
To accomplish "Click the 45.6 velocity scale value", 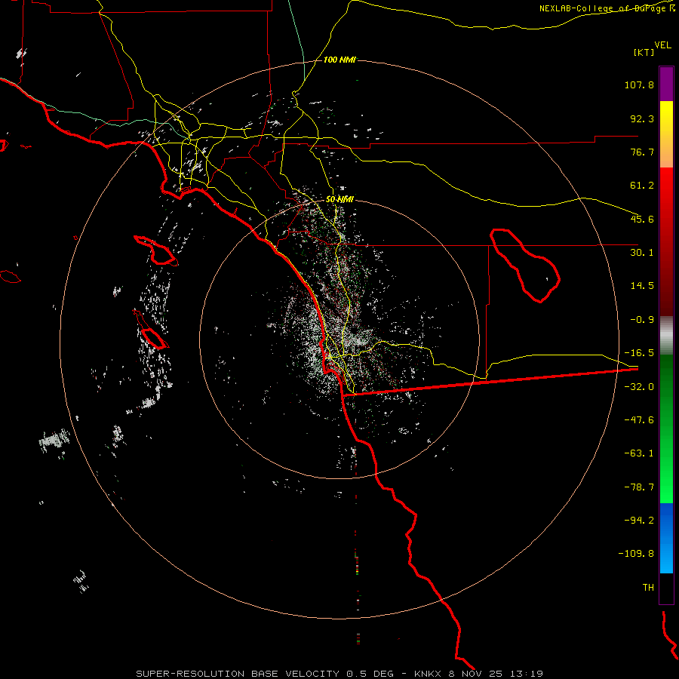I will click(x=642, y=219).
